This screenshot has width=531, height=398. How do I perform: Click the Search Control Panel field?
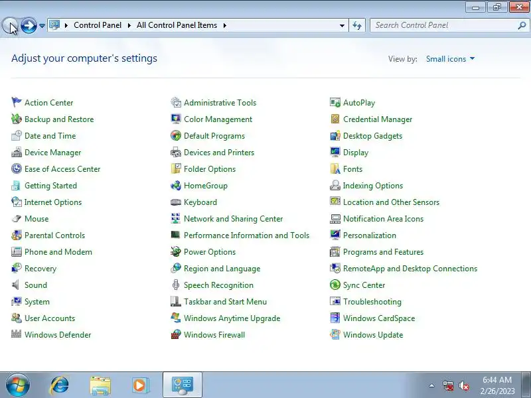point(449,25)
